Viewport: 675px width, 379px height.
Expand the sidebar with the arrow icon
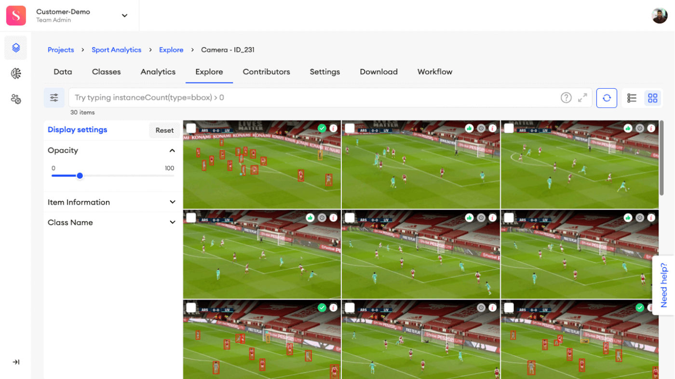click(16, 362)
